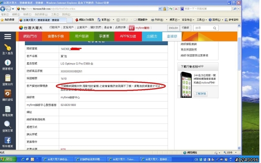Open the 家庭用戶 top link

coord(68,27)
